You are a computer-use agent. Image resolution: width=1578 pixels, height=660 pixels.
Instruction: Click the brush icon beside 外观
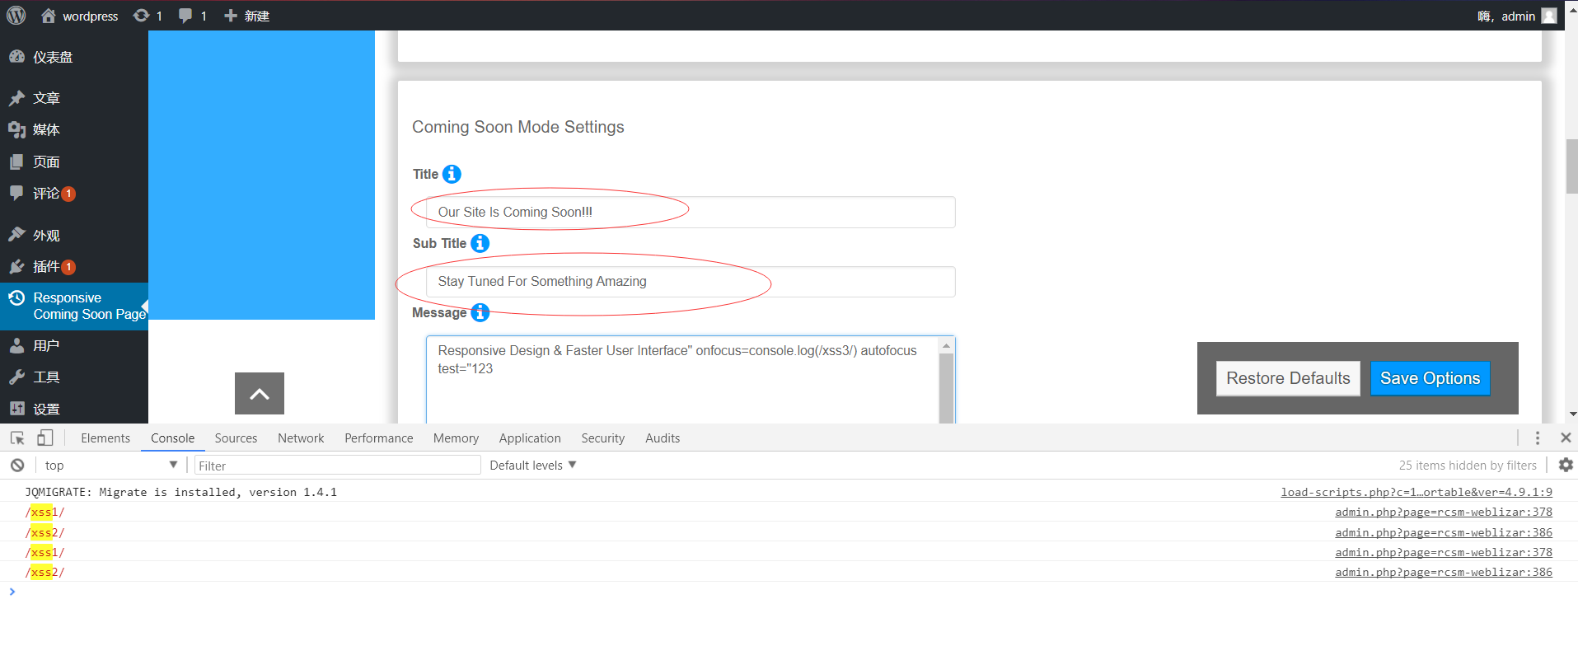click(x=16, y=235)
